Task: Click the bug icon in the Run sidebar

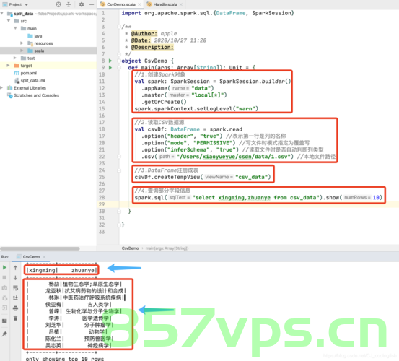Action: [x=4, y=298]
